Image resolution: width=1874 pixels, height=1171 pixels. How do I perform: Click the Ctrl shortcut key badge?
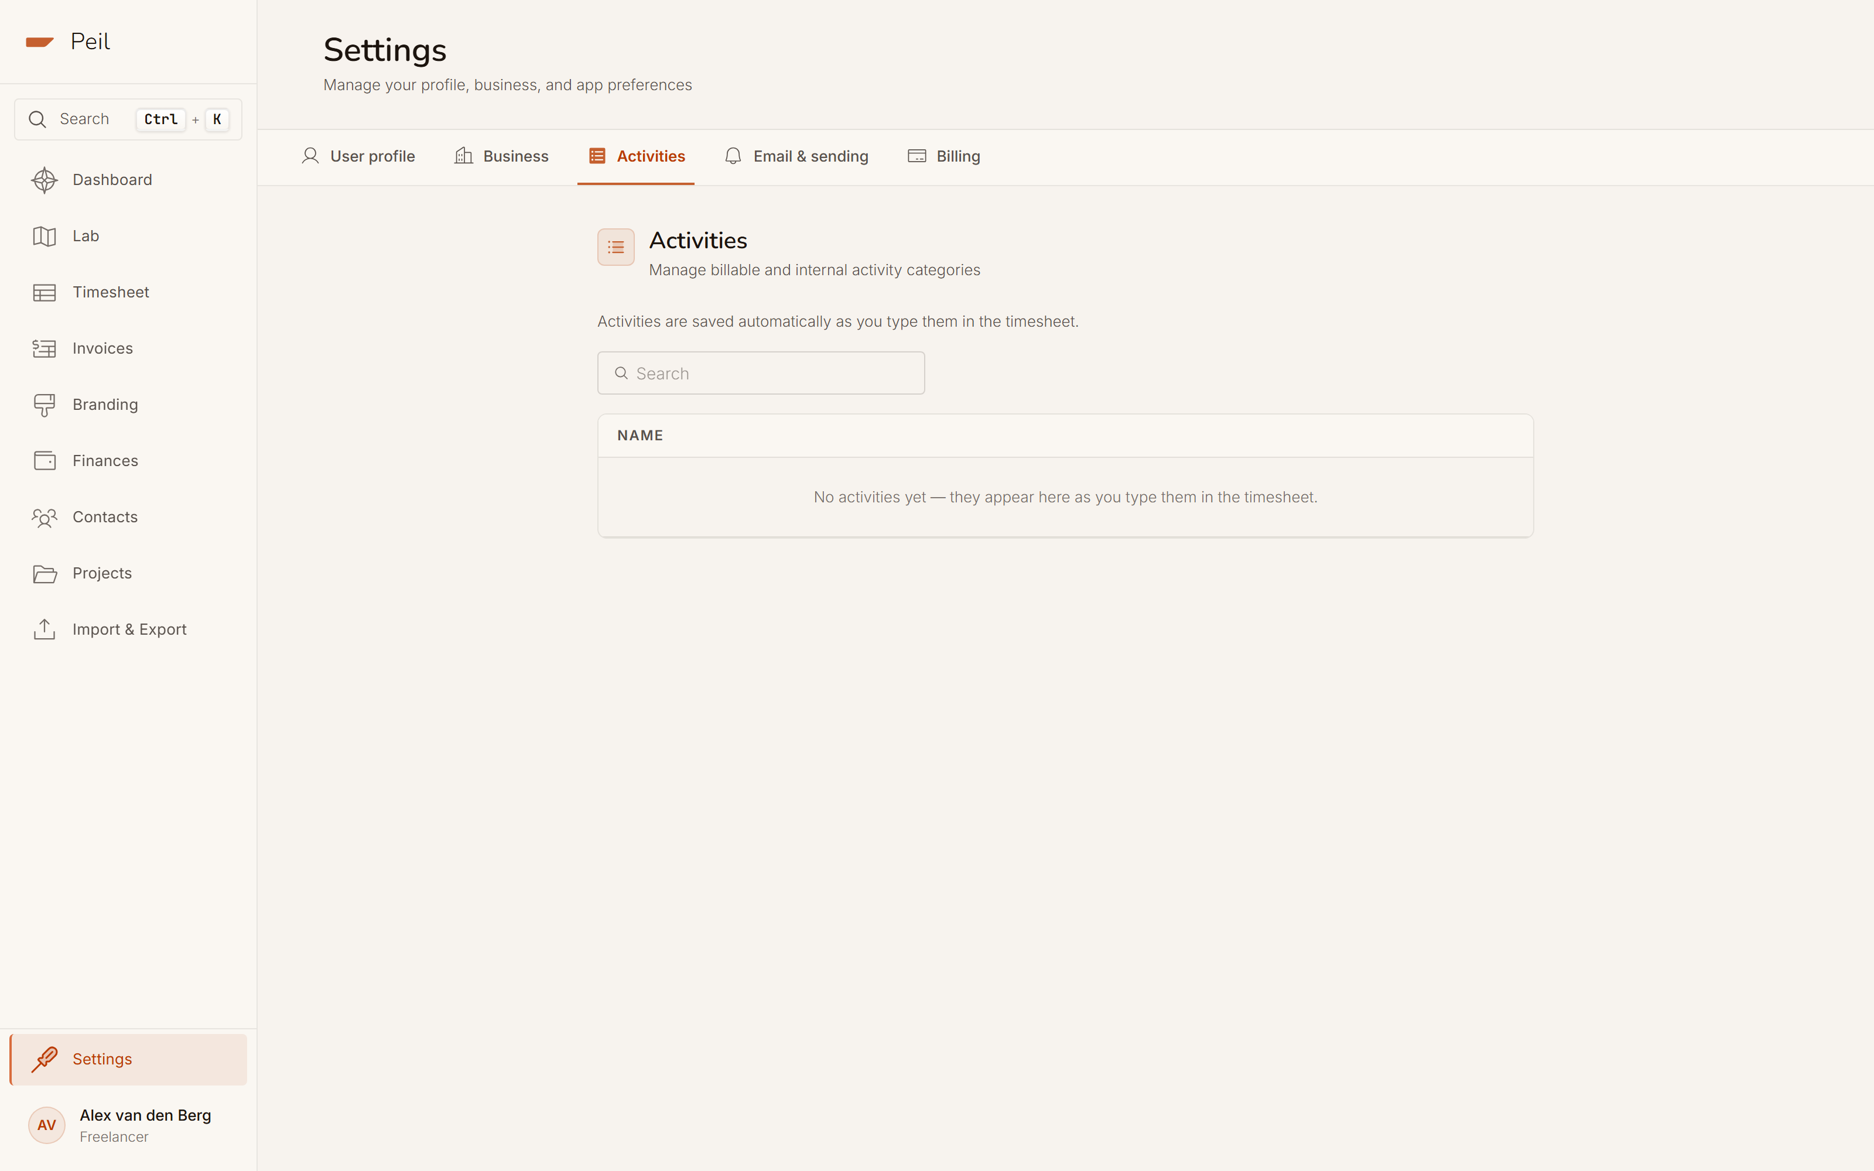161,119
